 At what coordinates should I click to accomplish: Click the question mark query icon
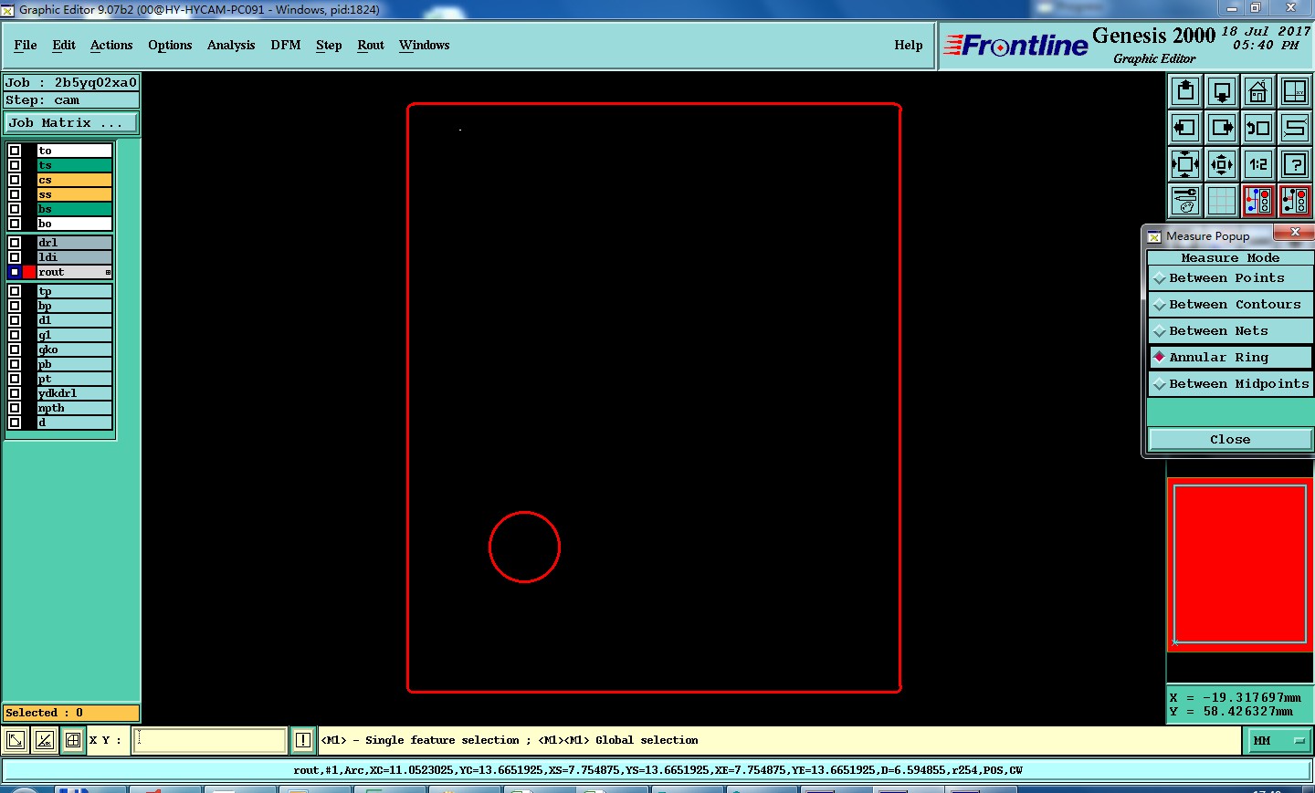pos(1295,164)
